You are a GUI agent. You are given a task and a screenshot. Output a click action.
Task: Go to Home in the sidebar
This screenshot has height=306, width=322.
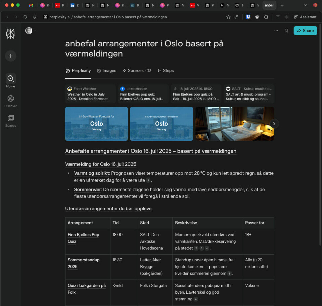coord(11,81)
